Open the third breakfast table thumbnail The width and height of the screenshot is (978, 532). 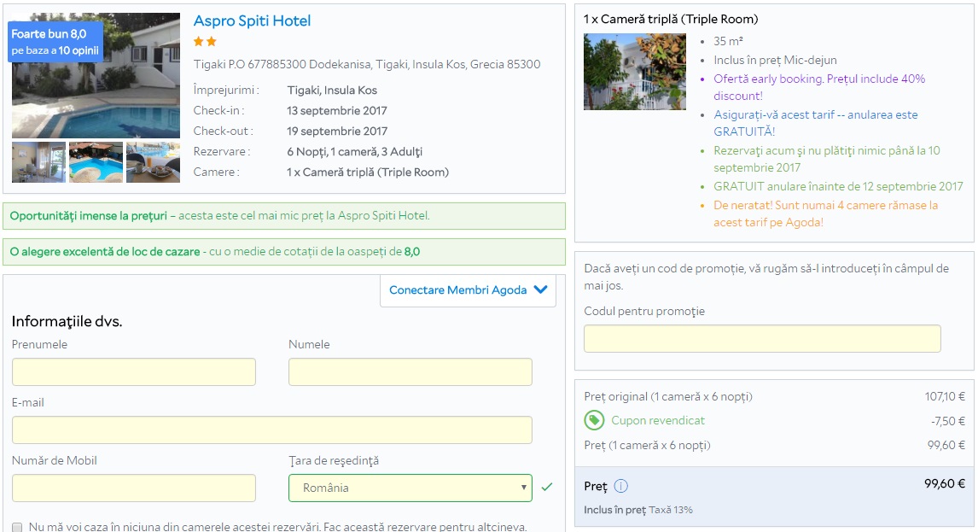153,162
